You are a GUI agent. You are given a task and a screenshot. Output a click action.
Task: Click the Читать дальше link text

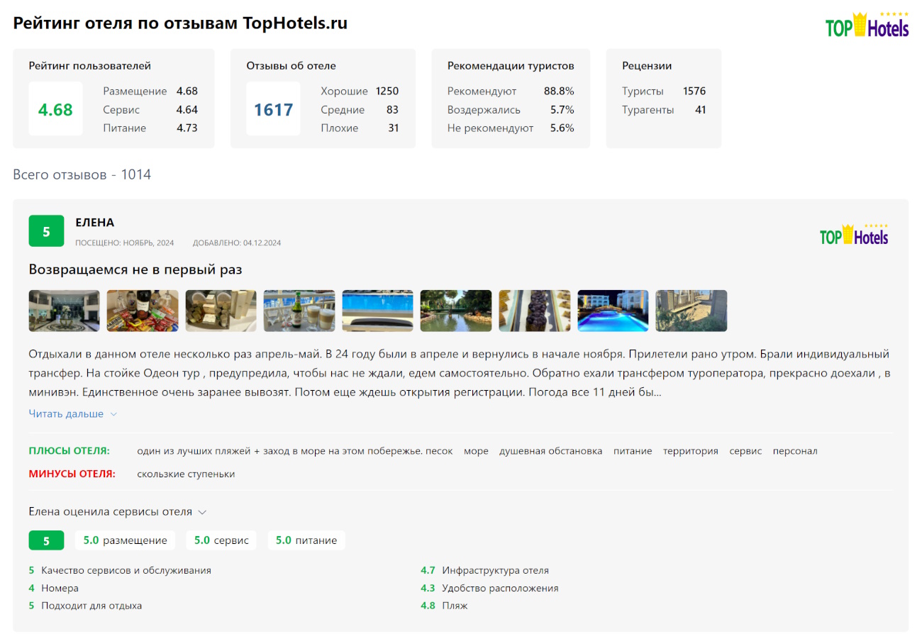click(x=66, y=414)
